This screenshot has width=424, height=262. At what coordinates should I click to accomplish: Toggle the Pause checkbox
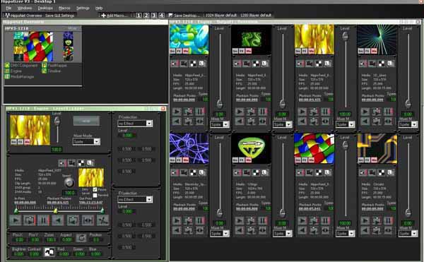click(95, 189)
